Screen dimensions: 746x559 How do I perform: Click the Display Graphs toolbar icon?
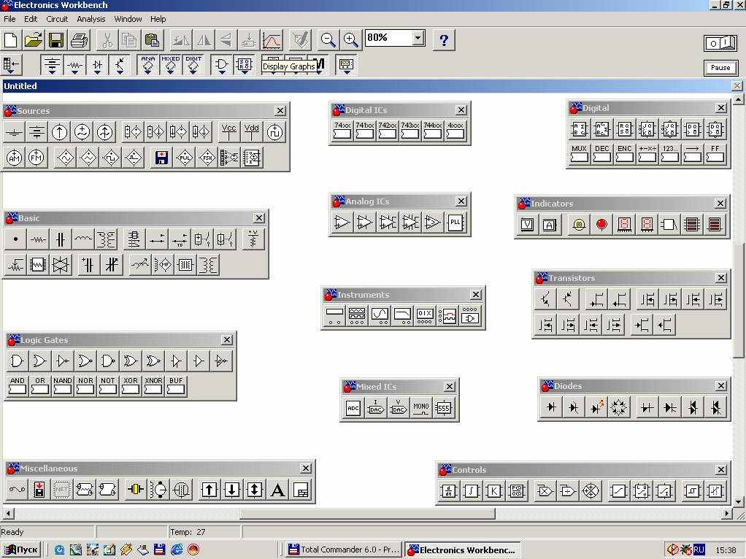coord(272,40)
